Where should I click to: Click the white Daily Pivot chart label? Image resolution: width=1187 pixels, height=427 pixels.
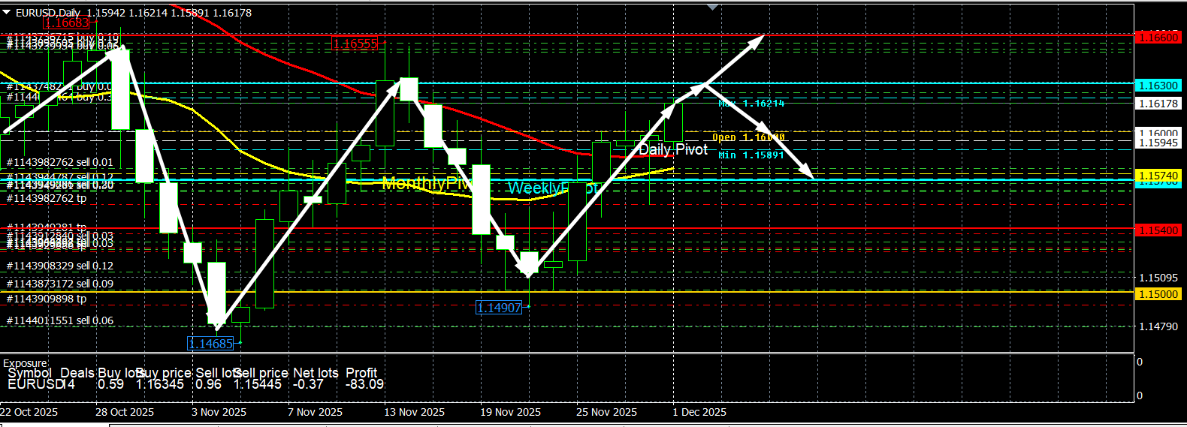pyautogui.click(x=673, y=149)
